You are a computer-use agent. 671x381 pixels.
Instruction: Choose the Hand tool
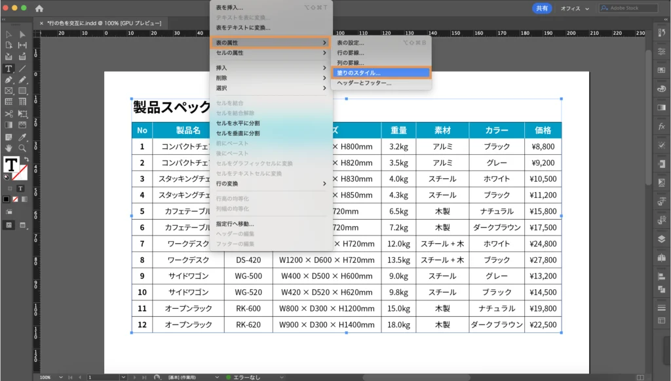9,148
